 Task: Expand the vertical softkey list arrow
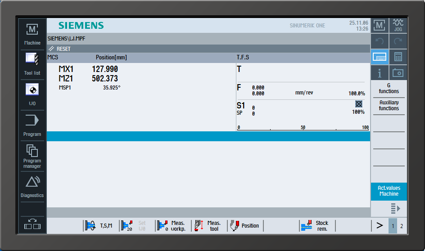pyautogui.click(x=395, y=208)
